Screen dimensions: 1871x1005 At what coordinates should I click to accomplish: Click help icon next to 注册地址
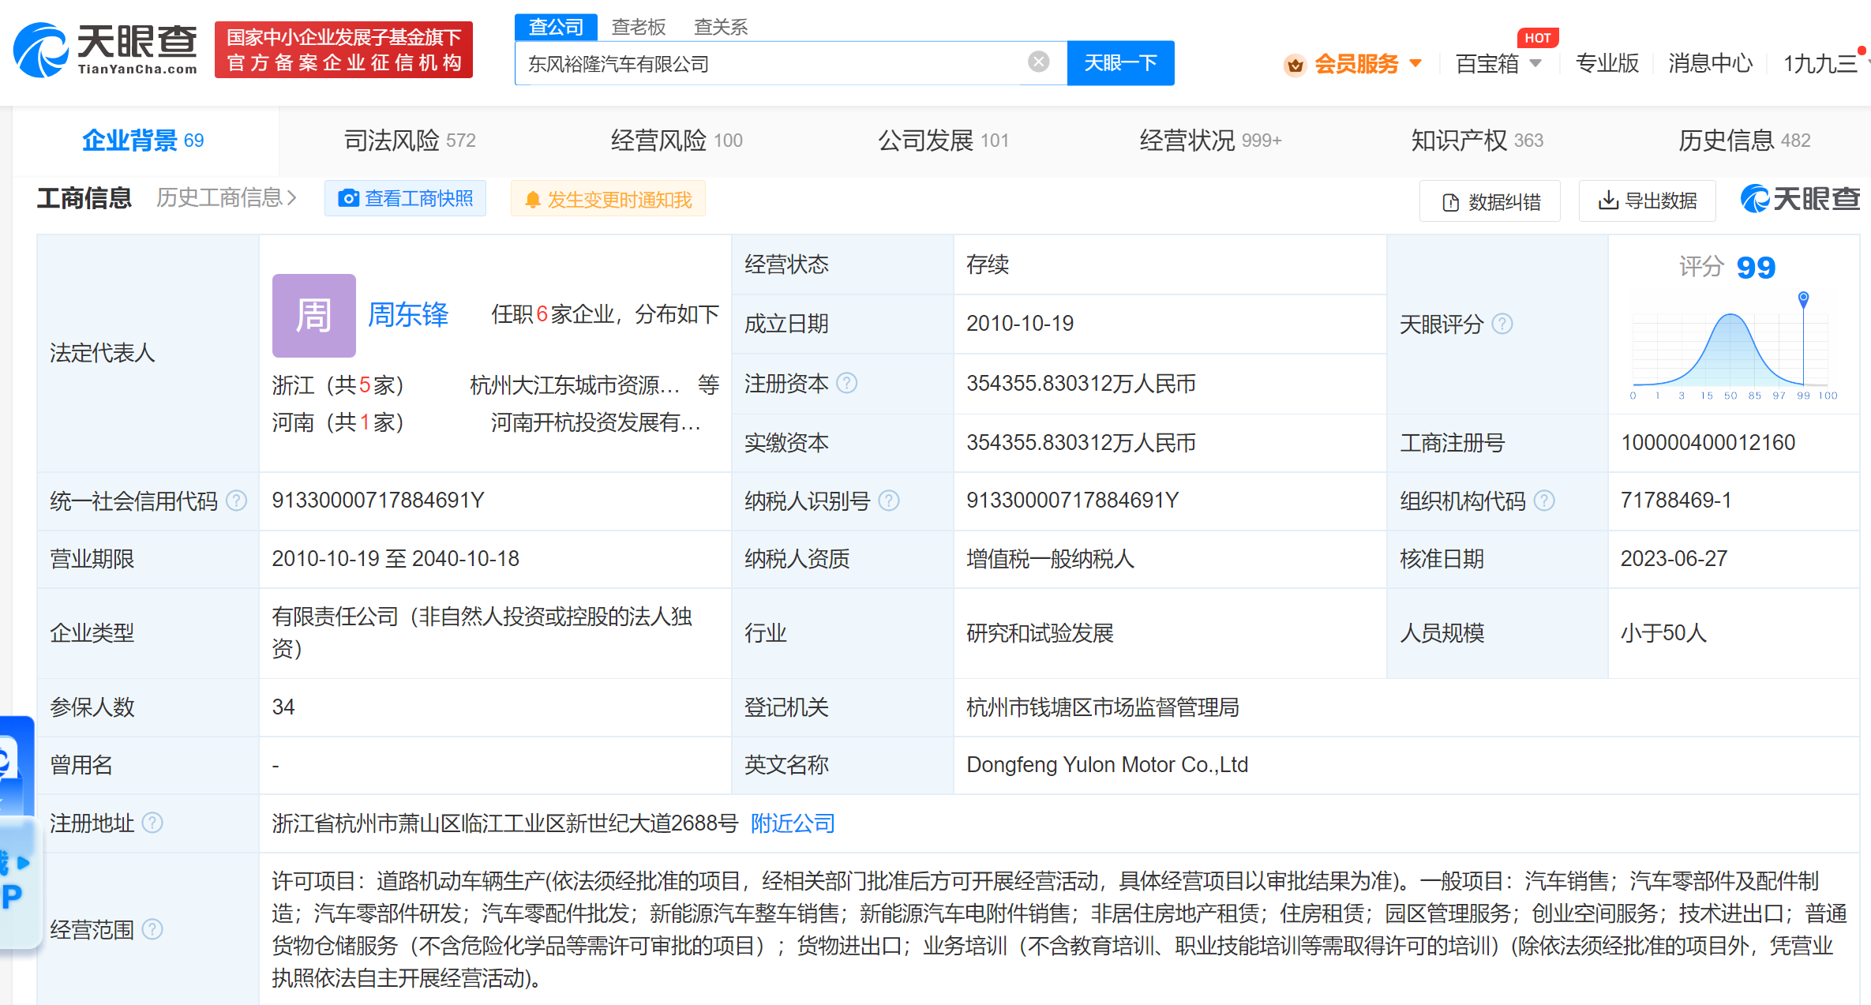[152, 823]
